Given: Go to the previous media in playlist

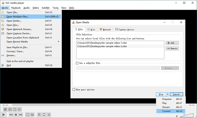Looking at the screenshot, I should tap(11, 115).
